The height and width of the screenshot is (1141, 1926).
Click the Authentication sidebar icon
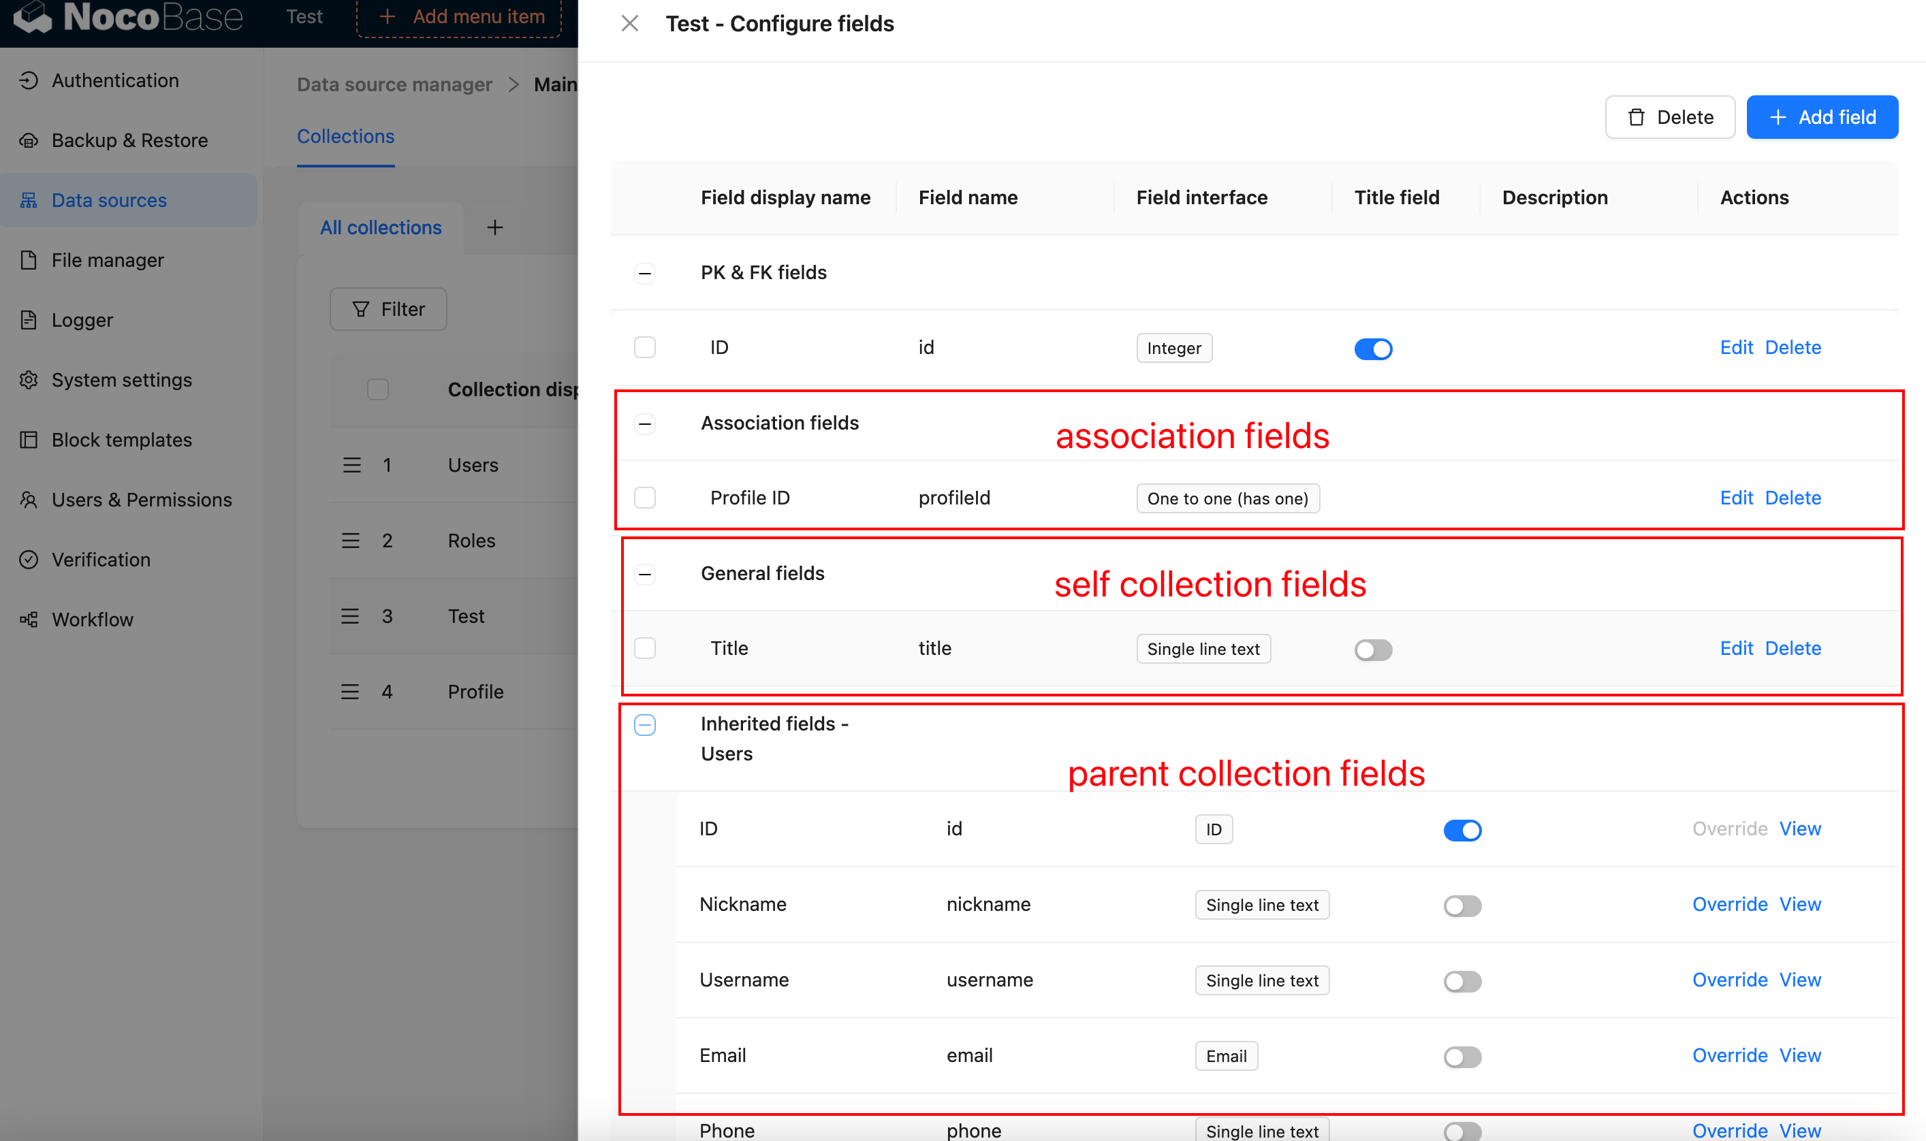(29, 80)
